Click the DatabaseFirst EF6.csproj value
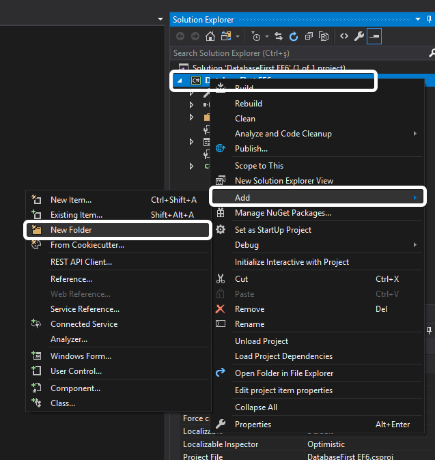 point(350,457)
